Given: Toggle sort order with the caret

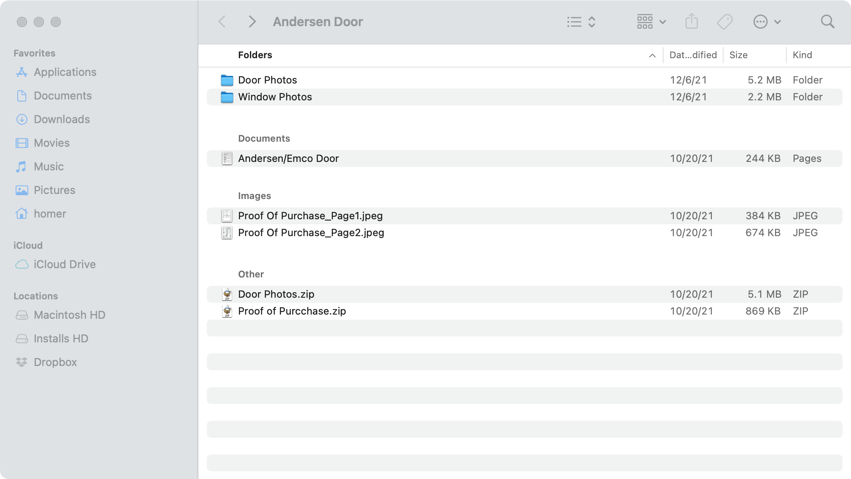Looking at the screenshot, I should tap(652, 55).
